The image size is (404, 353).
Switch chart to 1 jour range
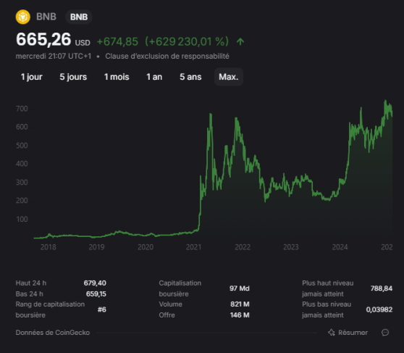click(31, 77)
